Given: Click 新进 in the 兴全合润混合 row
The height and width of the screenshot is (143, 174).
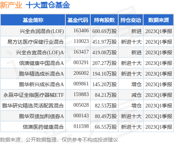Looking at the screenshot, I should tap(137, 31).
